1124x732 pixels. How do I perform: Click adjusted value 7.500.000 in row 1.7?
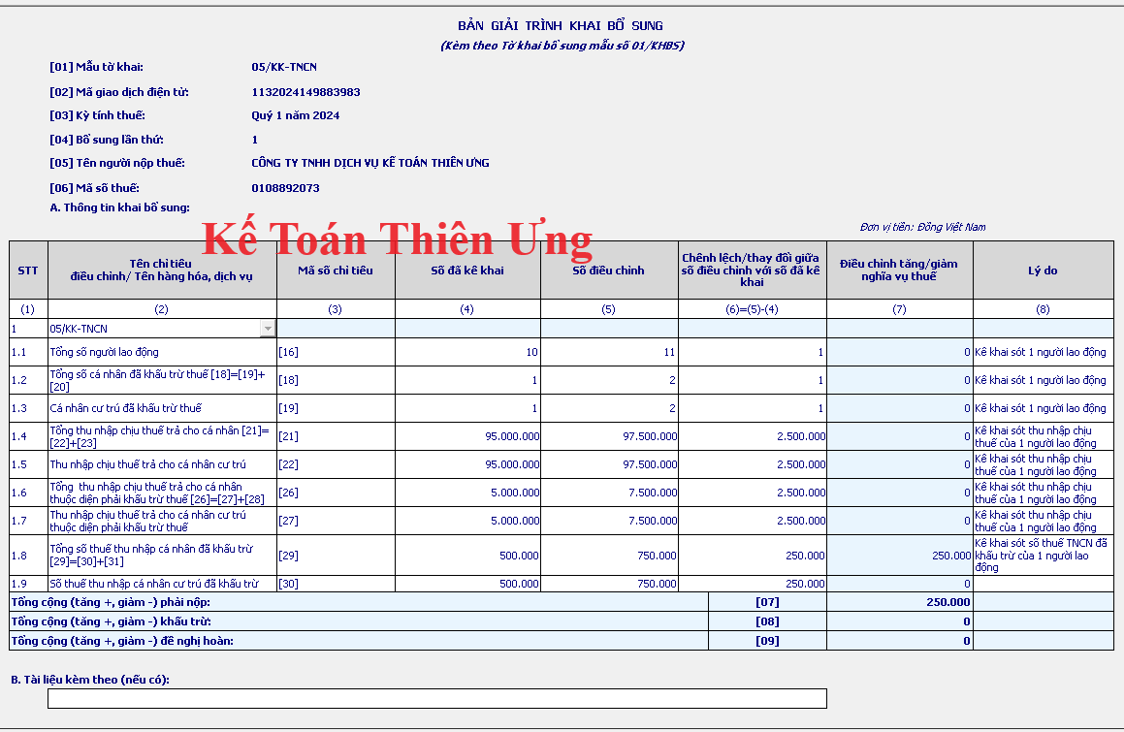click(609, 521)
